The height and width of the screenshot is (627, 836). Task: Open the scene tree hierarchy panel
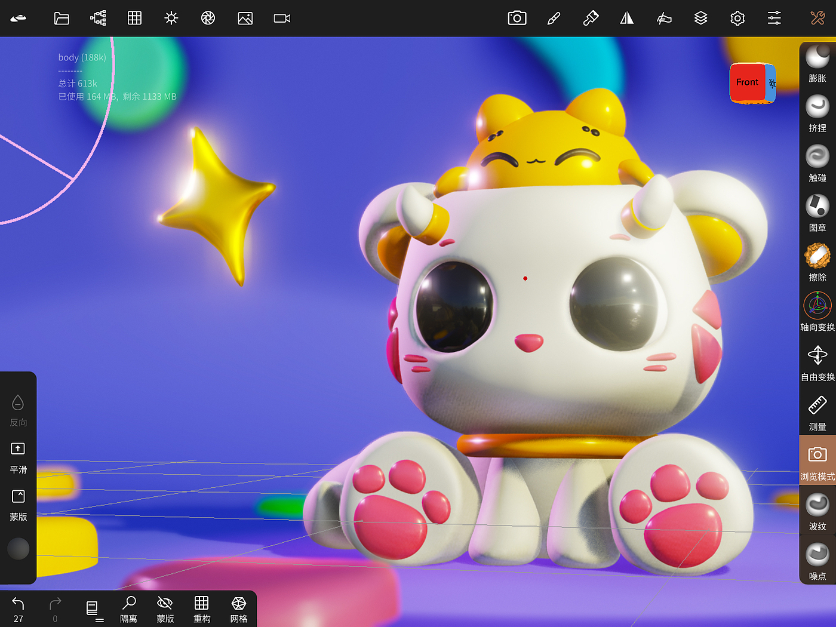click(98, 19)
